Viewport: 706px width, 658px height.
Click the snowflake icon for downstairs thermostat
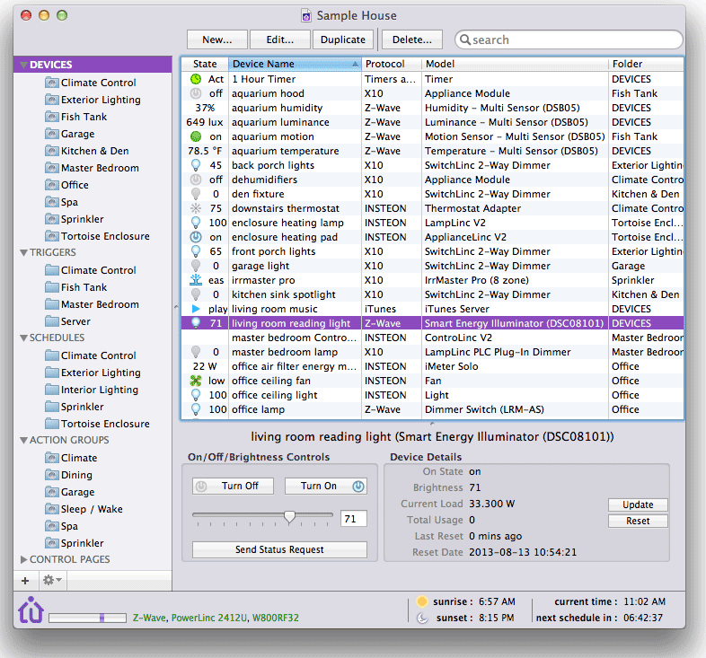196,208
